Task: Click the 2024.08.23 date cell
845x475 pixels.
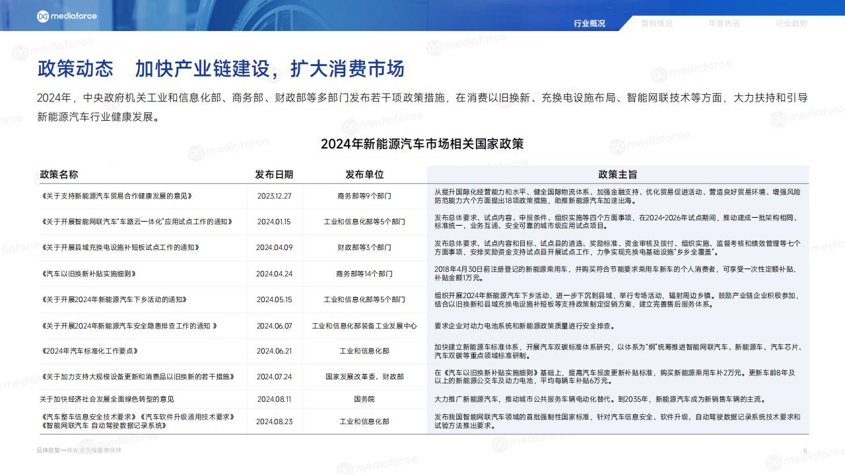Action: point(274,421)
